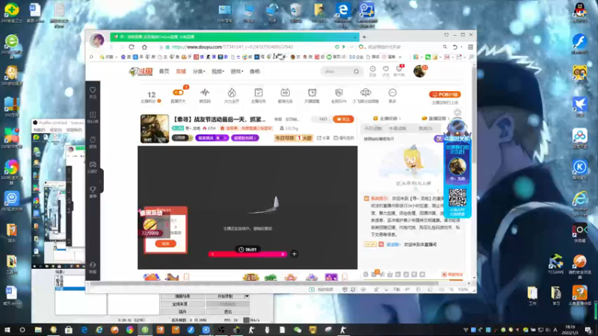This screenshot has width=598, height=336.
Task: Open the user avatar in Douyu header
Action: 419,71
